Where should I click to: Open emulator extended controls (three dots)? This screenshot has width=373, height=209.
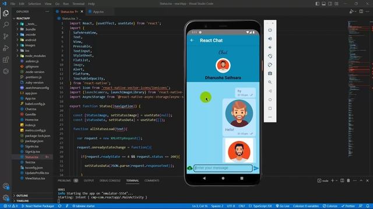coord(270,117)
